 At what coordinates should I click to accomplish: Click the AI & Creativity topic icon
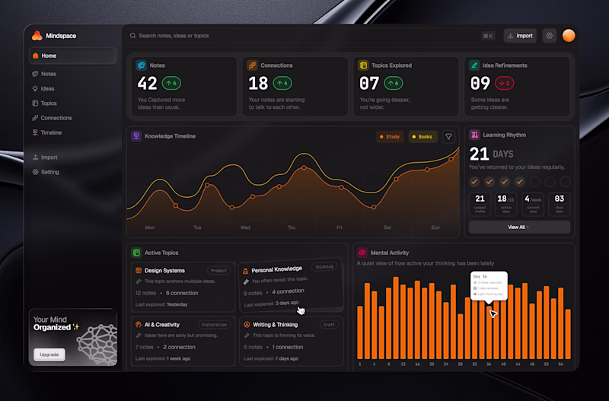[x=139, y=324]
